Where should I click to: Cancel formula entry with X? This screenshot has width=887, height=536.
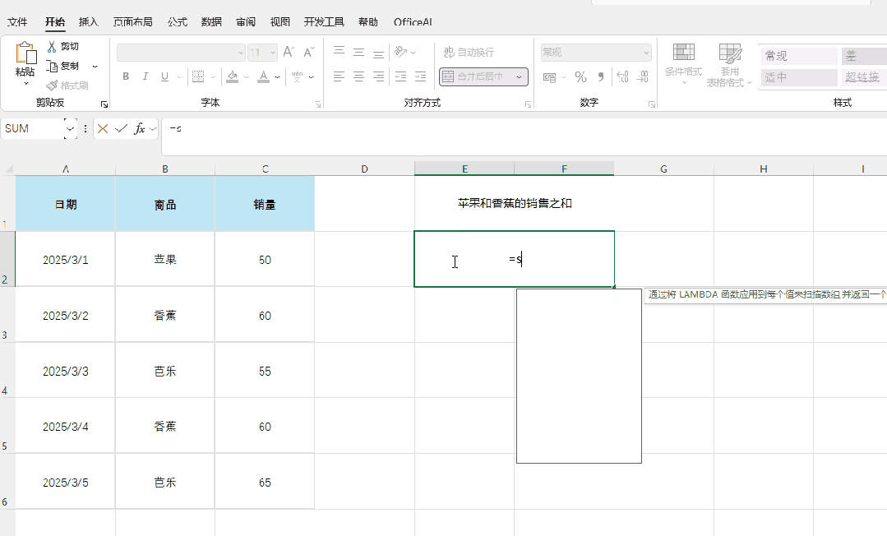click(x=103, y=129)
